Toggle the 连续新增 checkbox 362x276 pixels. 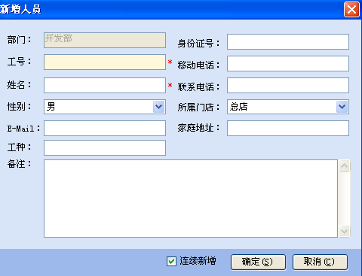click(171, 262)
